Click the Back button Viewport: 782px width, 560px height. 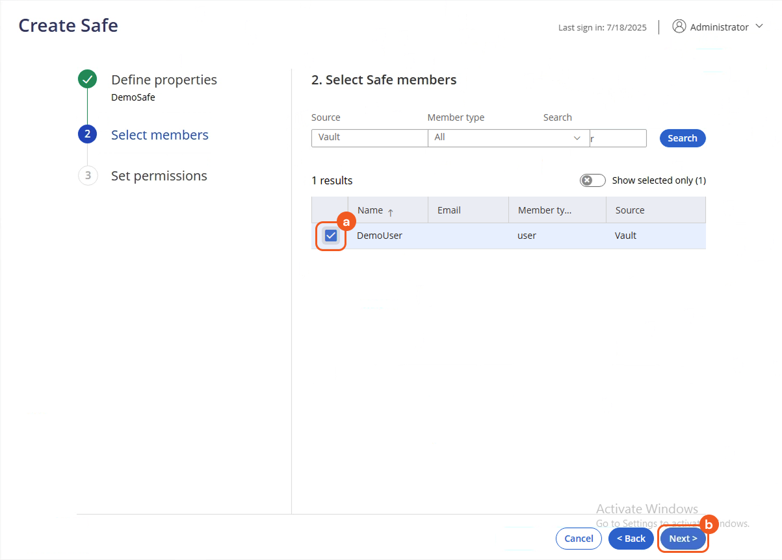[631, 539]
